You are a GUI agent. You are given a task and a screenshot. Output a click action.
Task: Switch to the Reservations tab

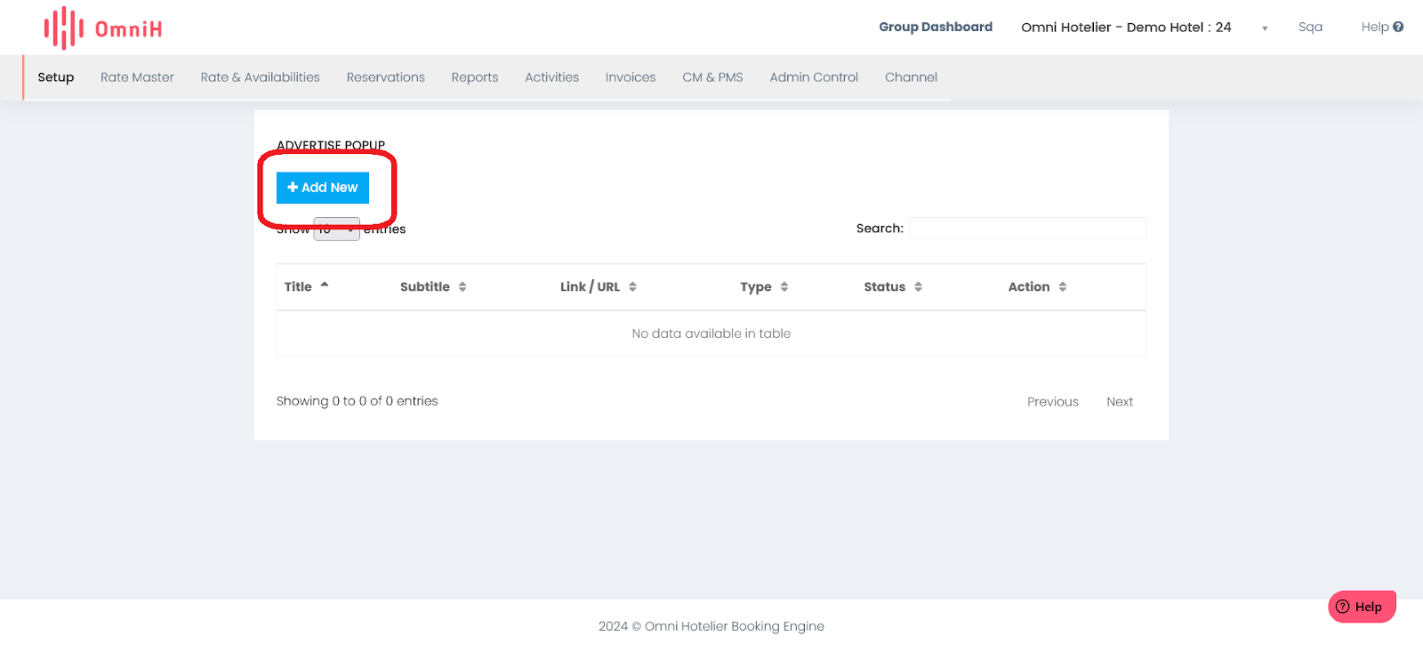pyautogui.click(x=385, y=77)
